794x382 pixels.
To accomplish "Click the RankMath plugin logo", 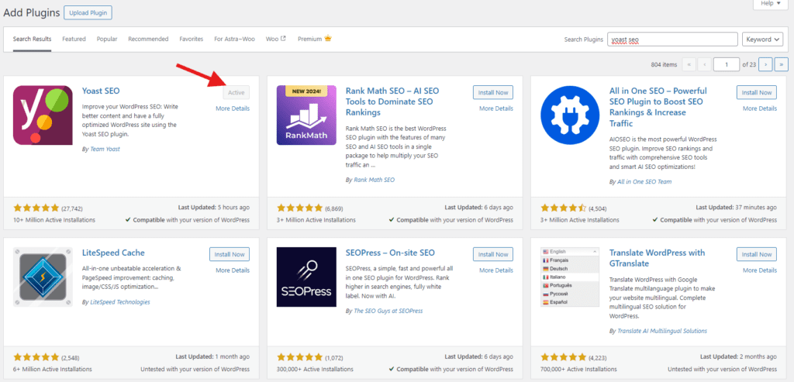I will [x=306, y=115].
